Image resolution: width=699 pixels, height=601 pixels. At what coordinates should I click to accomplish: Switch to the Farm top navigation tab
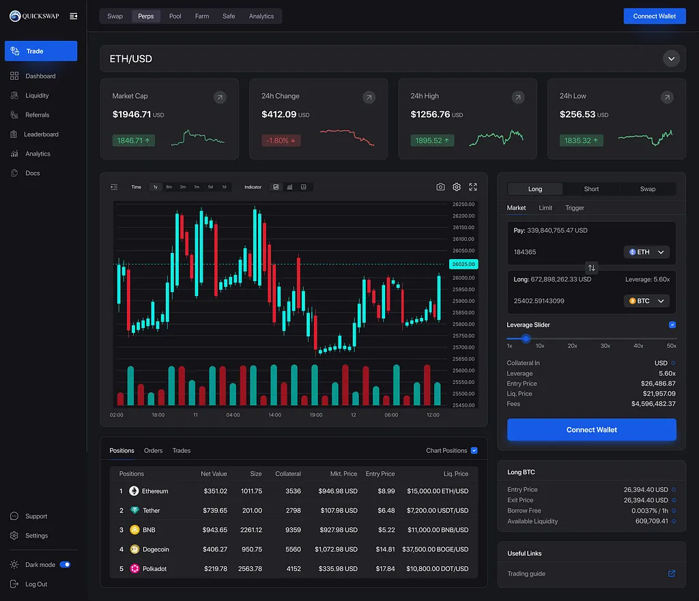coord(202,16)
